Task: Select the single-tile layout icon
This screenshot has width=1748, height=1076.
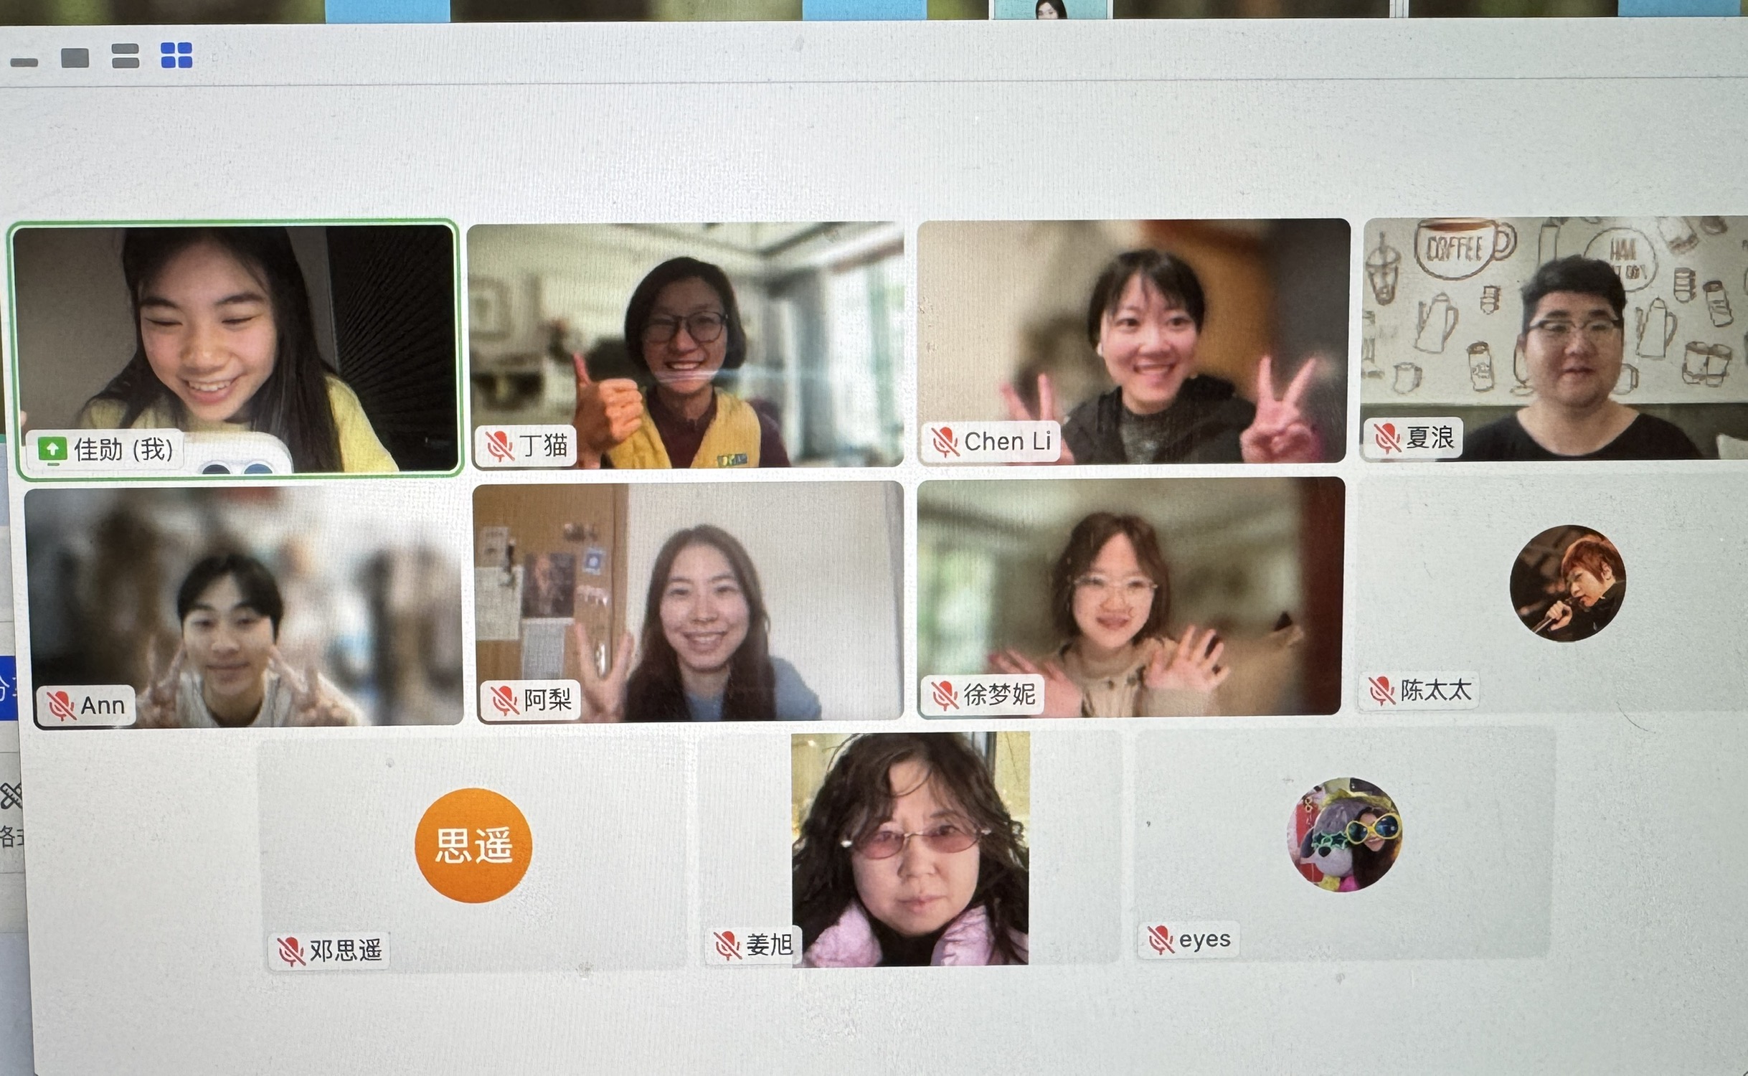Action: 75,57
